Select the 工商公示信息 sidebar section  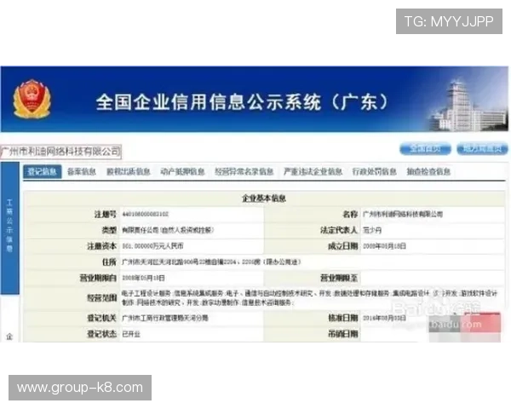9,228
